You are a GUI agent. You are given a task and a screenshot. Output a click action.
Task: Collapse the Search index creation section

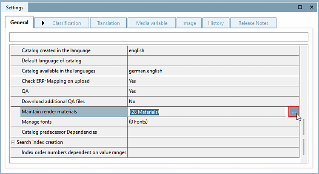pyautogui.click(x=13, y=142)
